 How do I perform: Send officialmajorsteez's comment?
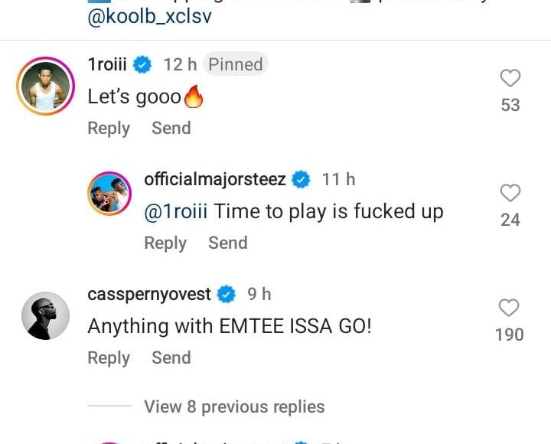227,243
